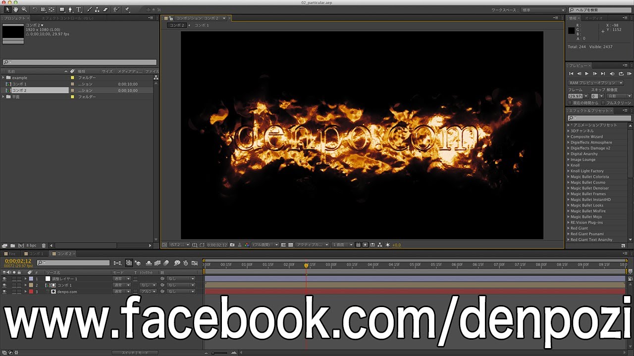634x356 pixels.
Task: Create new folder in Project panel
Action: 12,245
